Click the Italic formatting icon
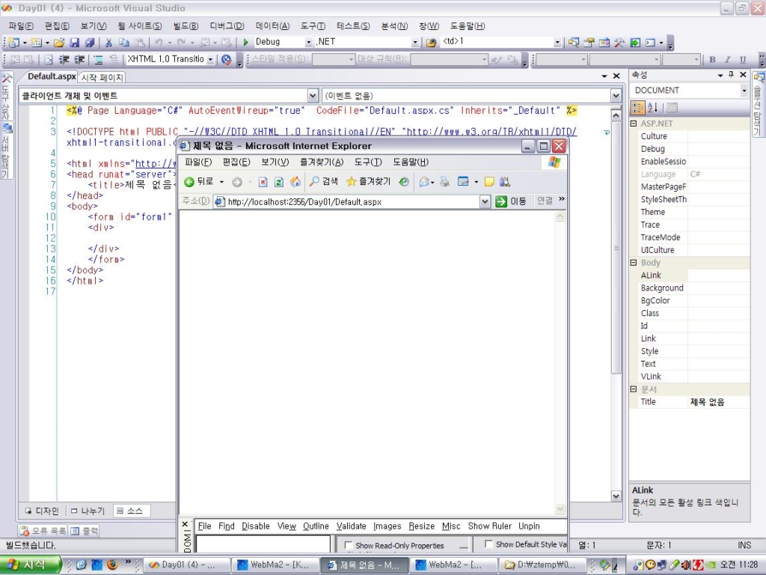Viewport: 766px width, 575px height. [727, 60]
